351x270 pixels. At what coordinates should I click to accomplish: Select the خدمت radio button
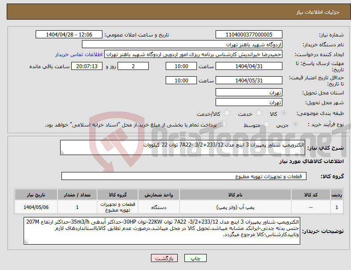coord(259,113)
